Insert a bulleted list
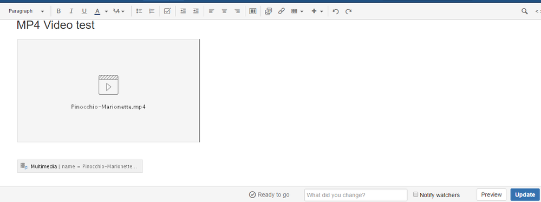Image resolution: width=541 pixels, height=202 pixels. coord(139,11)
